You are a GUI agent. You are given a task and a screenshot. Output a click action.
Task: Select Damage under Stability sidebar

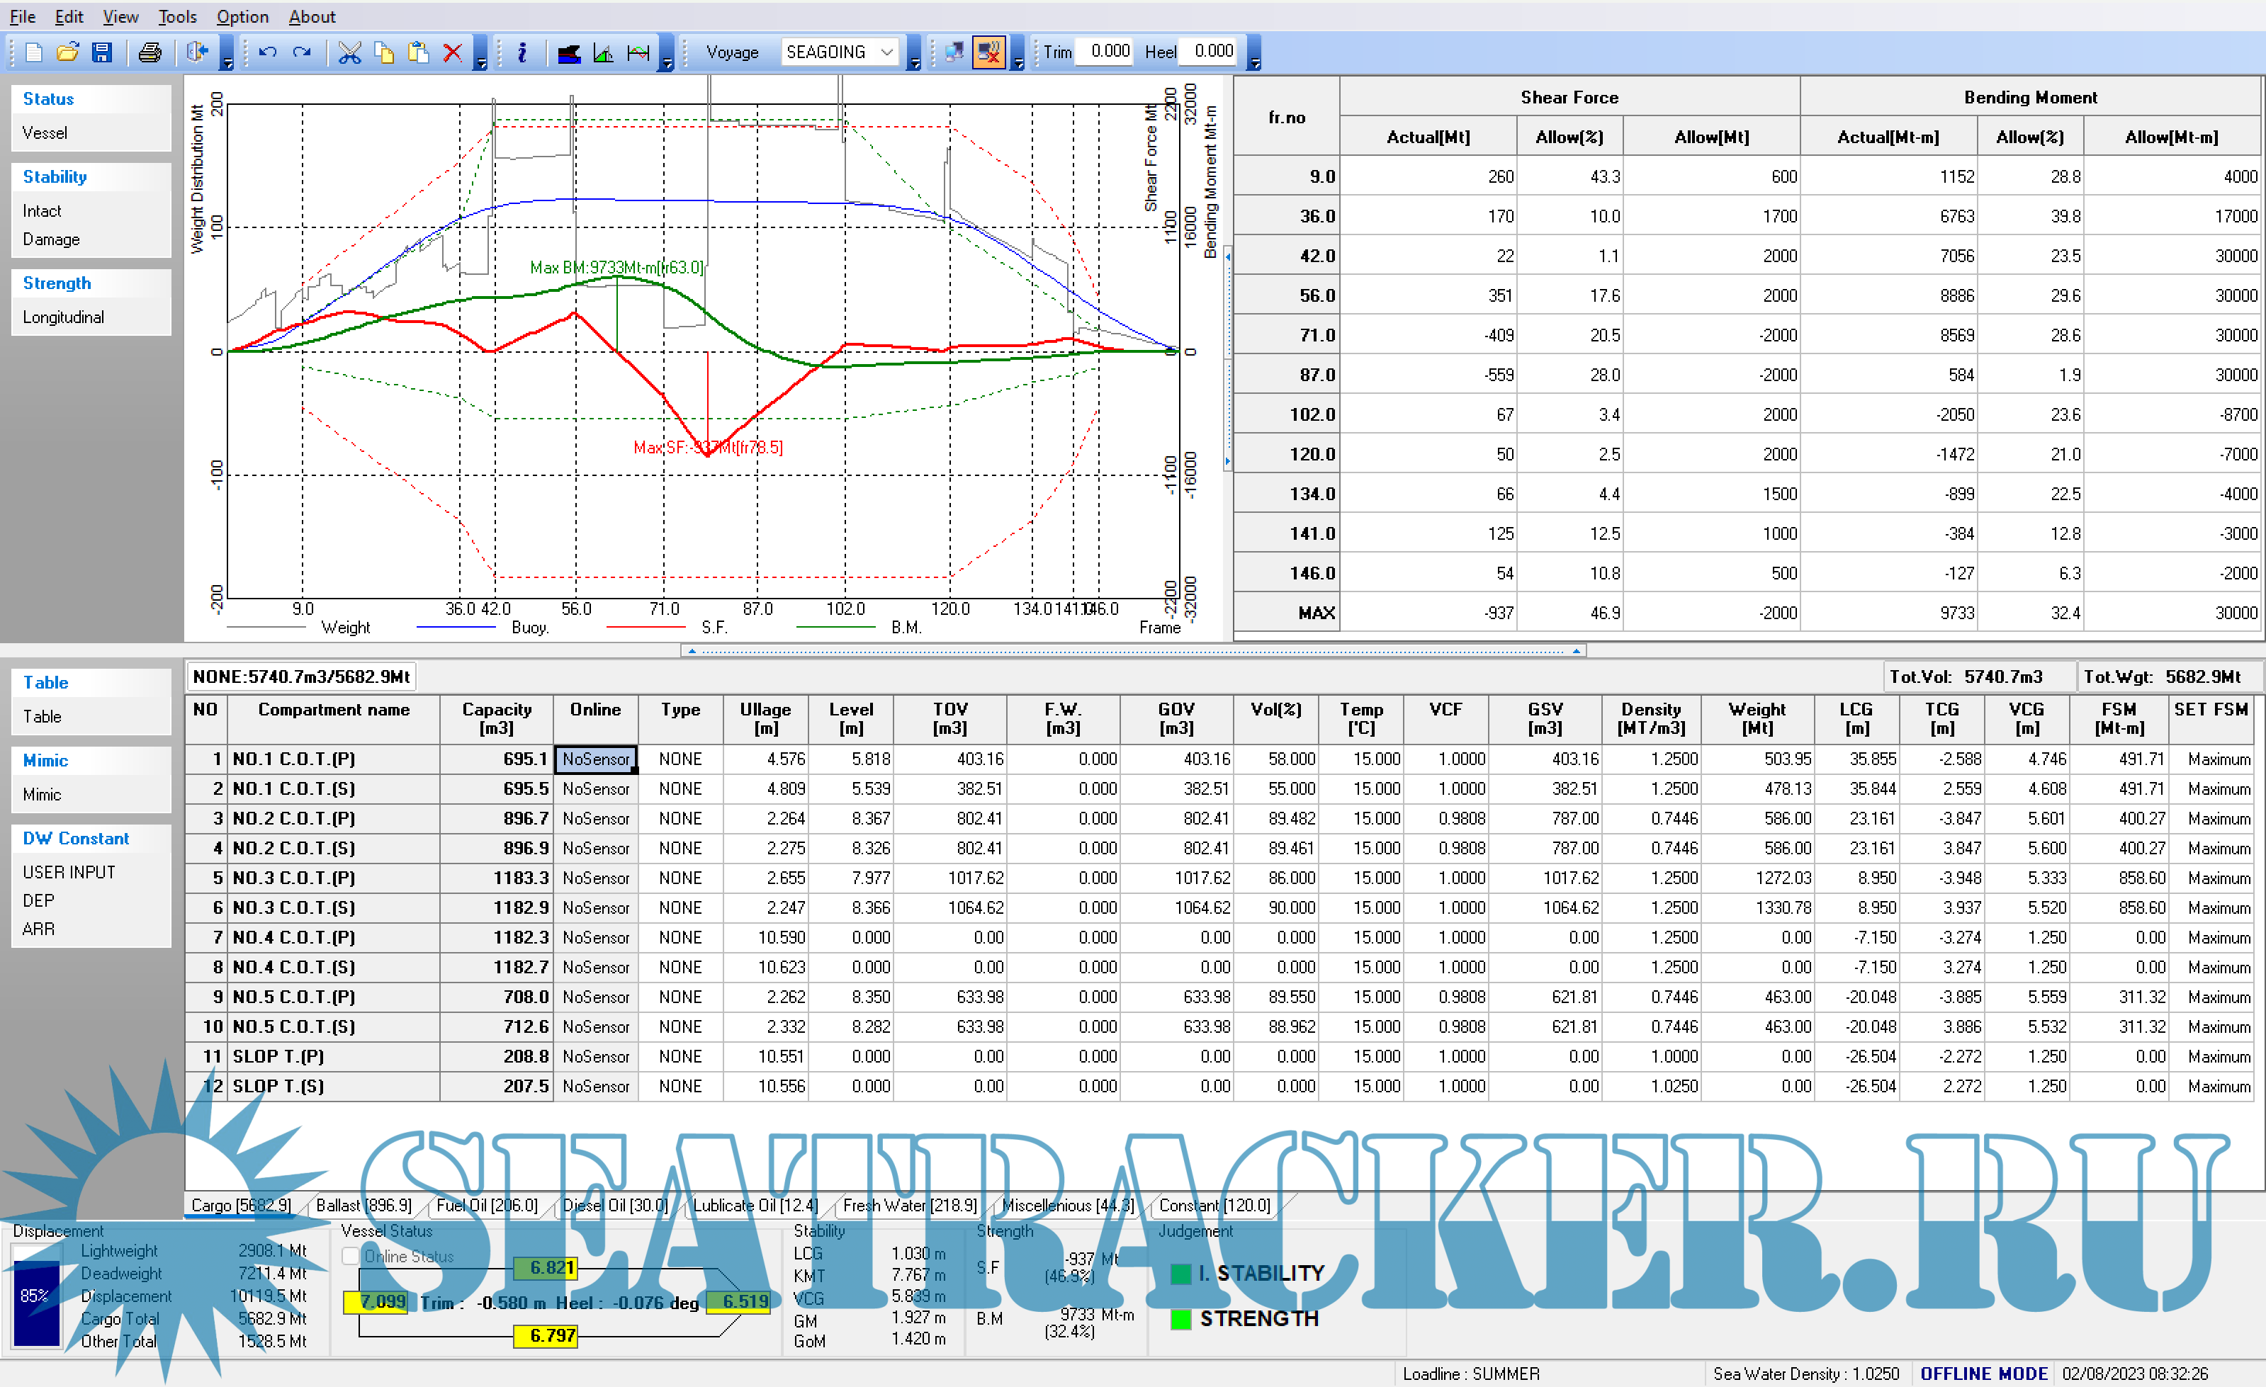coord(52,239)
